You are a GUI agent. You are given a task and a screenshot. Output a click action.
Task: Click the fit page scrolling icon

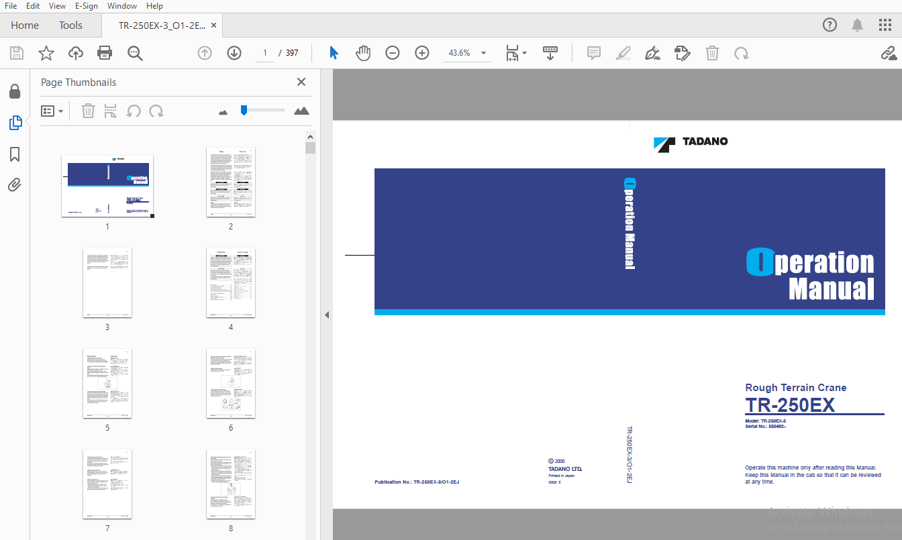click(512, 53)
